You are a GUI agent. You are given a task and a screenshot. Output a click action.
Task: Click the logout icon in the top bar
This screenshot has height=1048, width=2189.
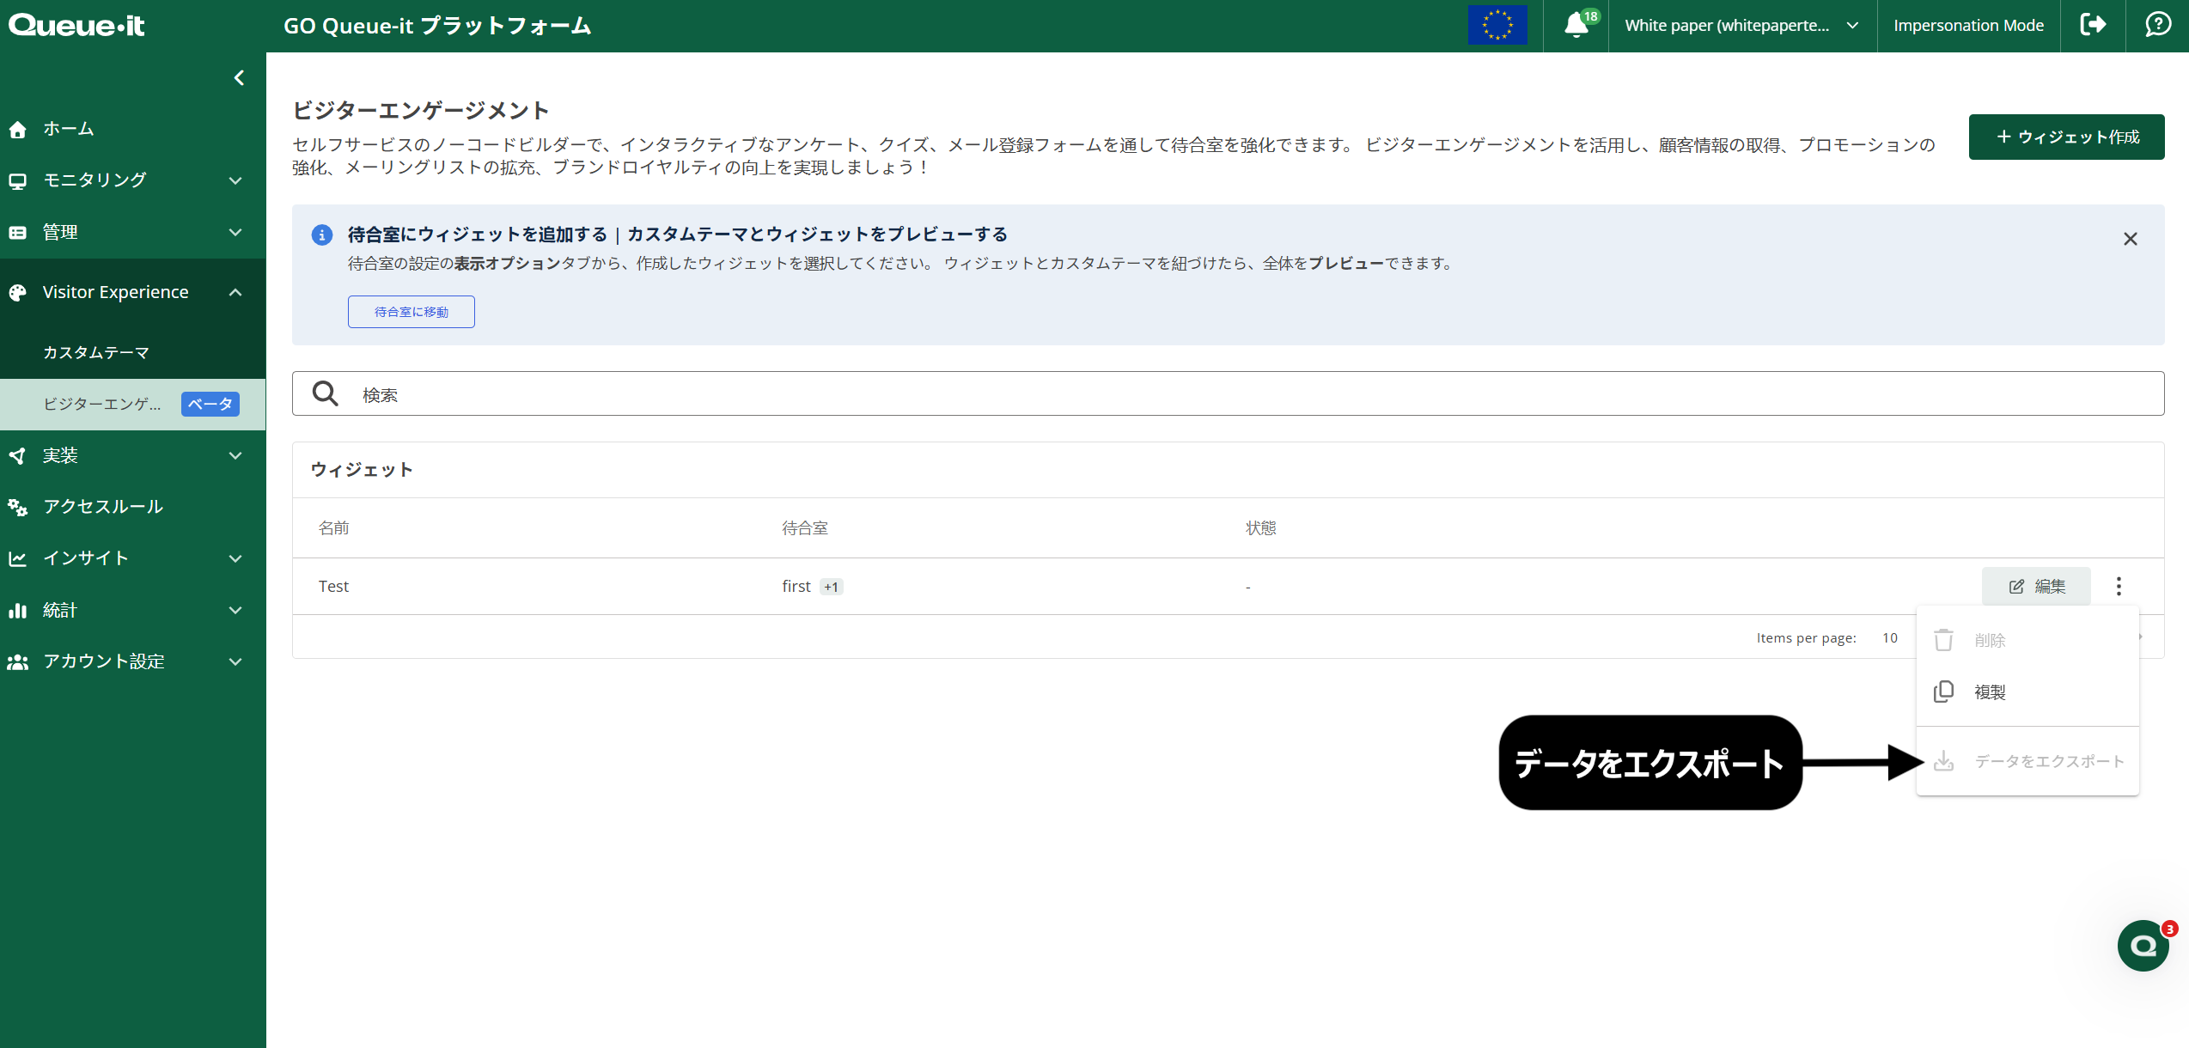(x=2093, y=25)
